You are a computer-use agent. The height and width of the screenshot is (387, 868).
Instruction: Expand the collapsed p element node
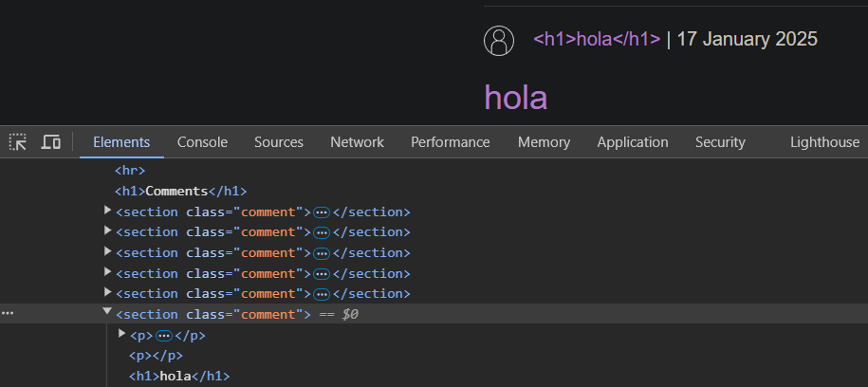pyautogui.click(x=122, y=333)
